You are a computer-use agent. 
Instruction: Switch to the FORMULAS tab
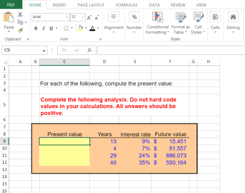coord(127,5)
